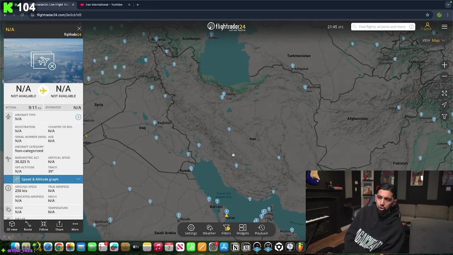Open the Playback tool

261,229
